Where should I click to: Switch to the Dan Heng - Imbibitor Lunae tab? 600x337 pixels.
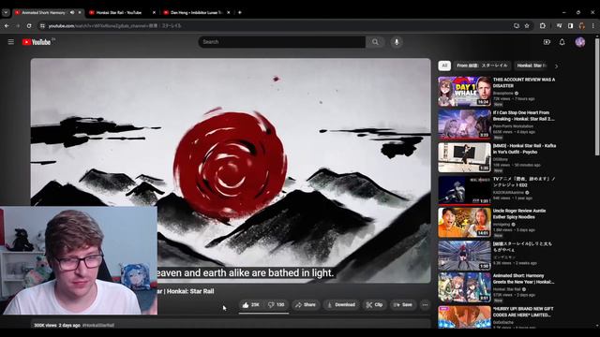point(193,12)
